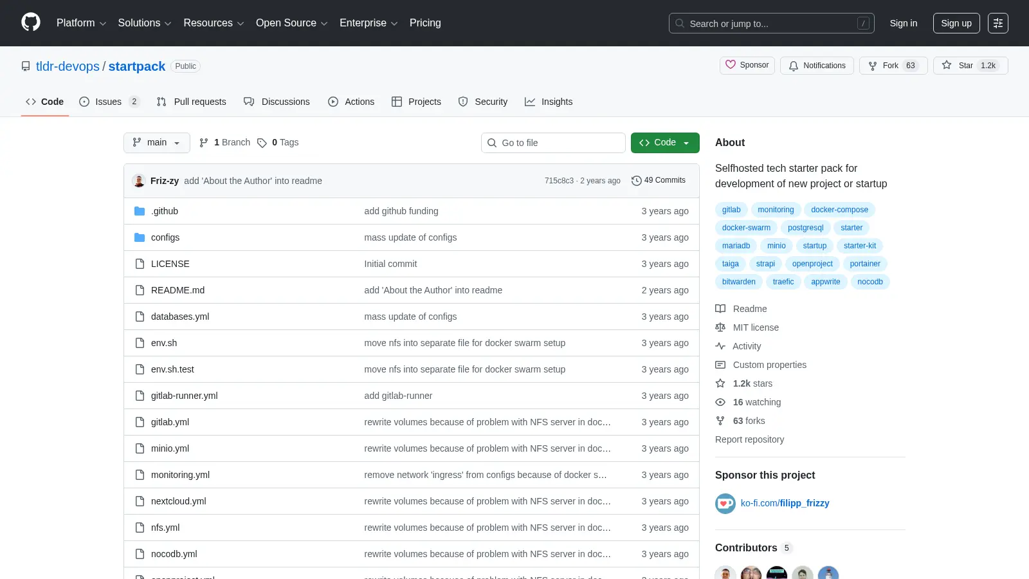Open the startpack repository link
Viewport: 1029px width, 579px height.
[137, 66]
